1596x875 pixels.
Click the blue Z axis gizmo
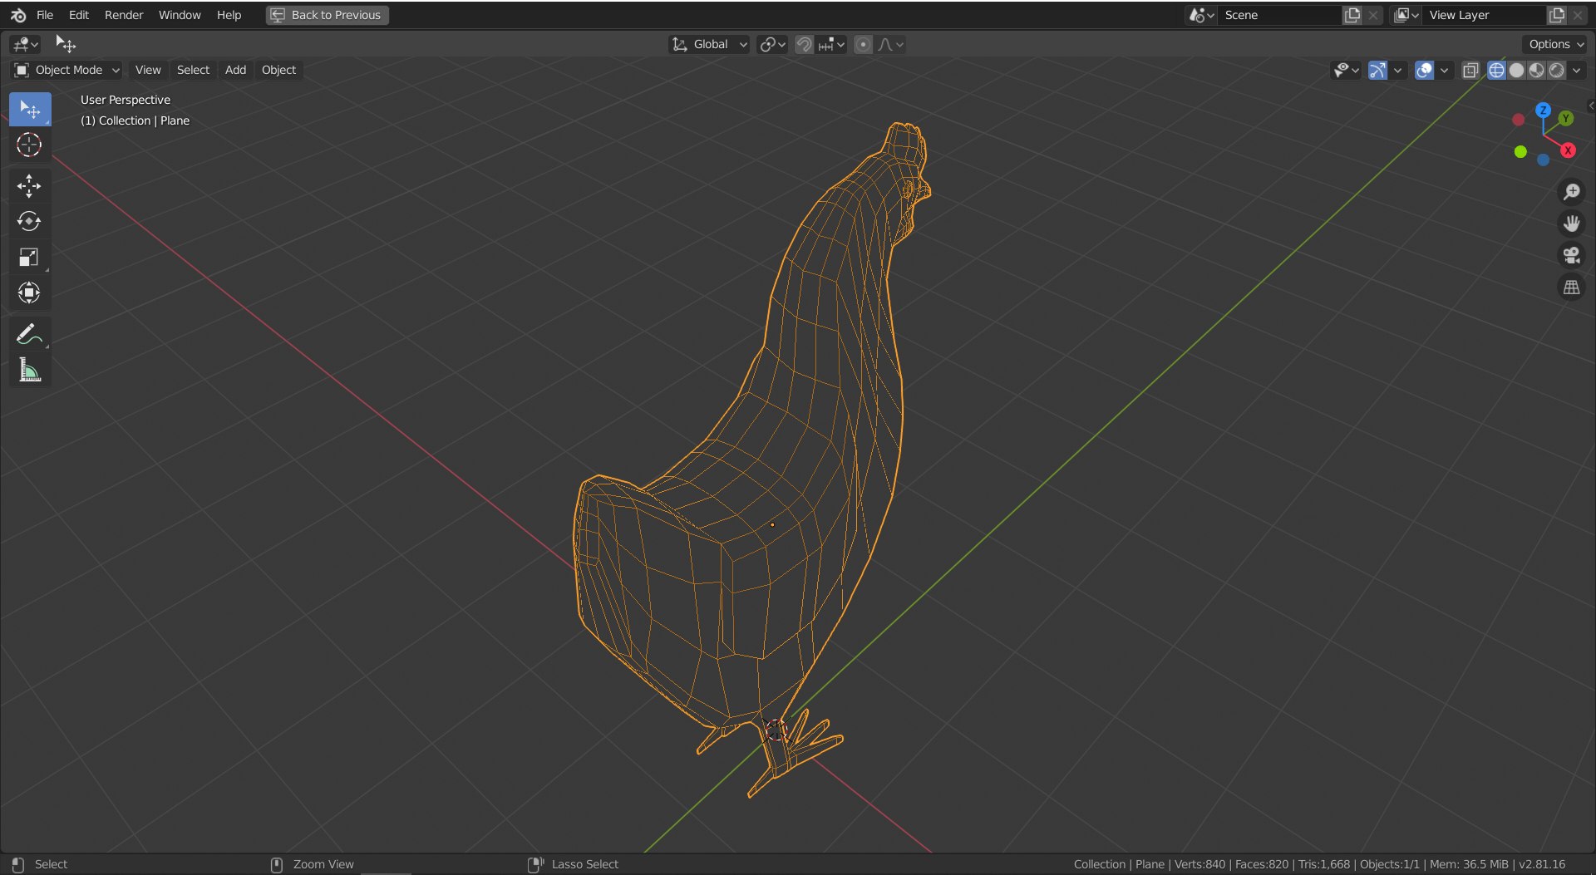[x=1543, y=110]
